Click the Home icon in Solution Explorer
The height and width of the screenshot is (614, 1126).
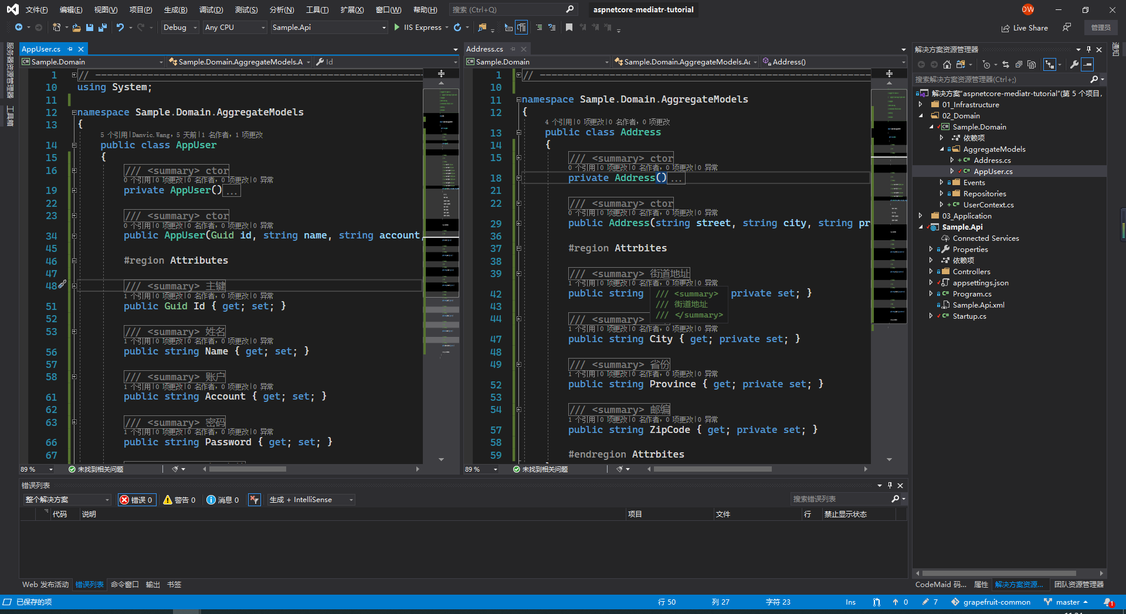tap(947, 64)
